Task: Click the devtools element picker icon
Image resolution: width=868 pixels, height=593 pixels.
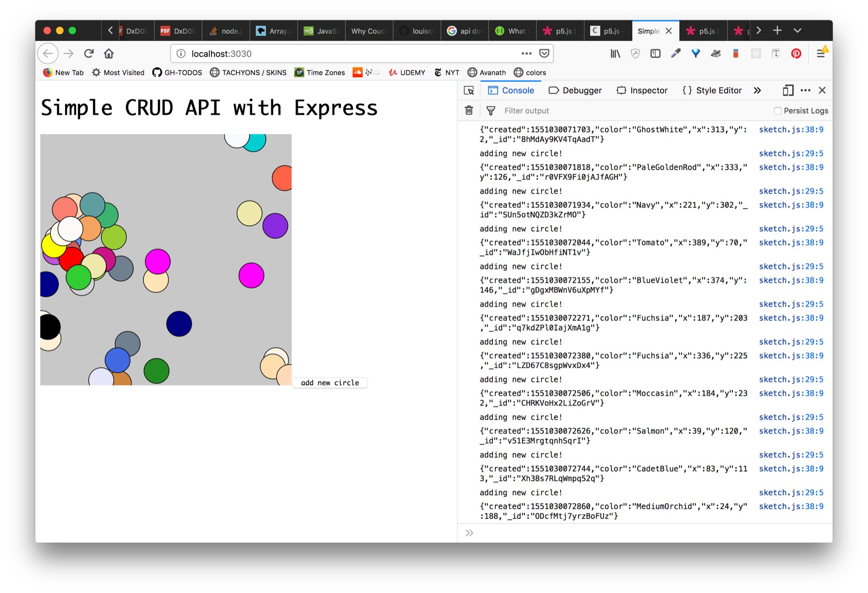Action: (x=469, y=90)
